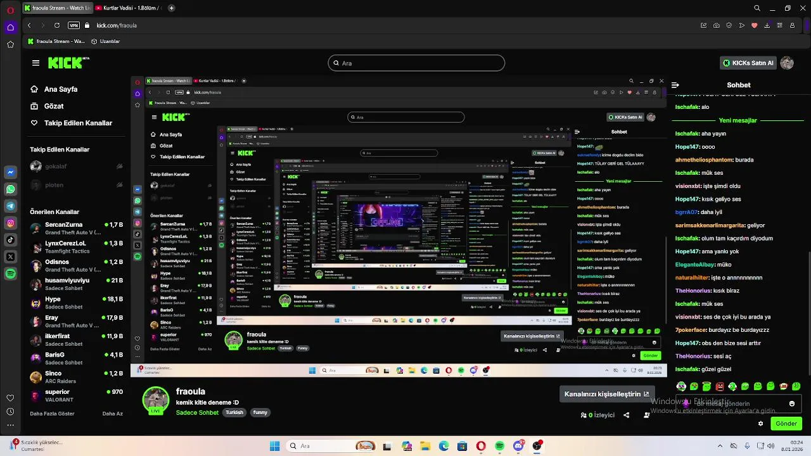The width and height of the screenshot is (811, 456).
Task: Open Messenger in the Opera sidebar
Action: pos(11,172)
